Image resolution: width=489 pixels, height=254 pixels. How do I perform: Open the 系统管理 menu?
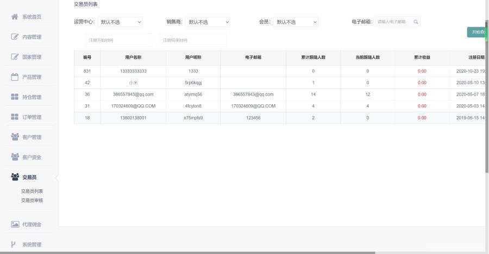32,245
